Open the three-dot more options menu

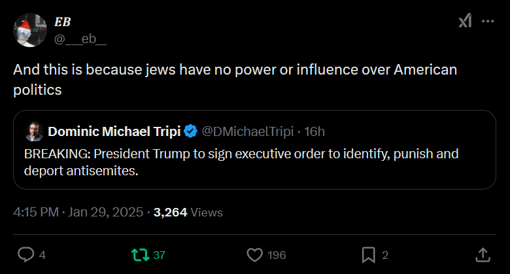point(488,22)
